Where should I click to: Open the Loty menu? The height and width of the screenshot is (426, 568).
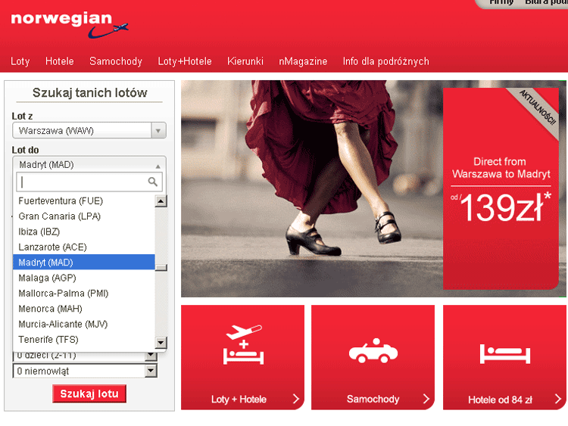click(x=20, y=61)
